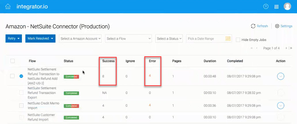Click success value 8 in Refund Add row
The height and width of the screenshot is (124, 297).
[103, 76]
